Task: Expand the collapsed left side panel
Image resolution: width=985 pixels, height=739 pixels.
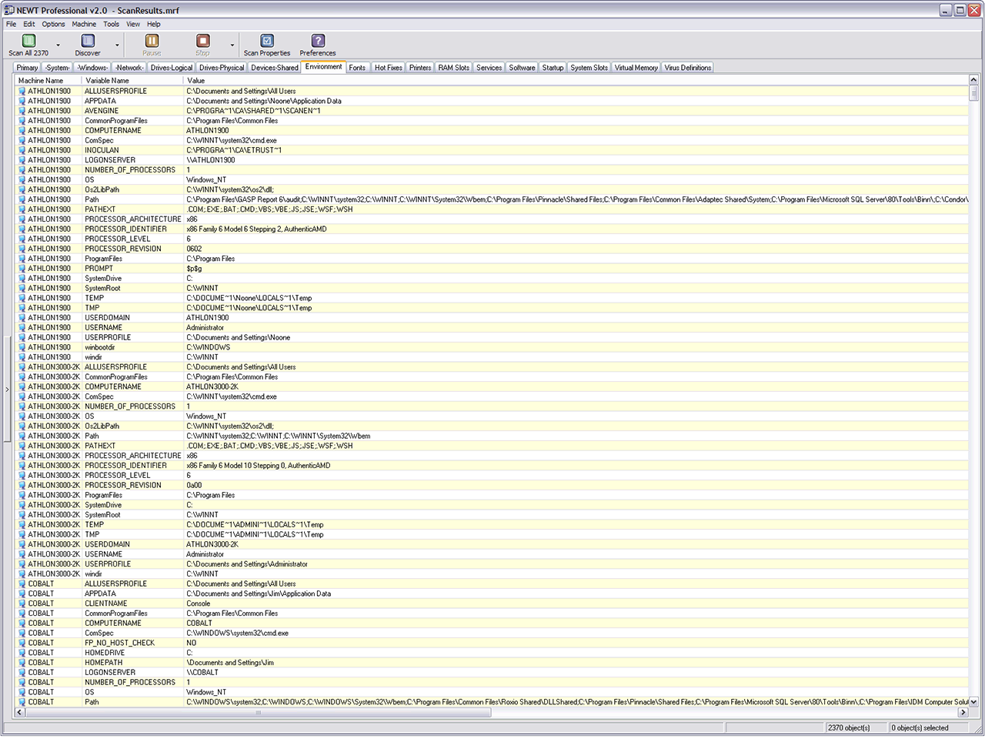Action: tap(7, 390)
